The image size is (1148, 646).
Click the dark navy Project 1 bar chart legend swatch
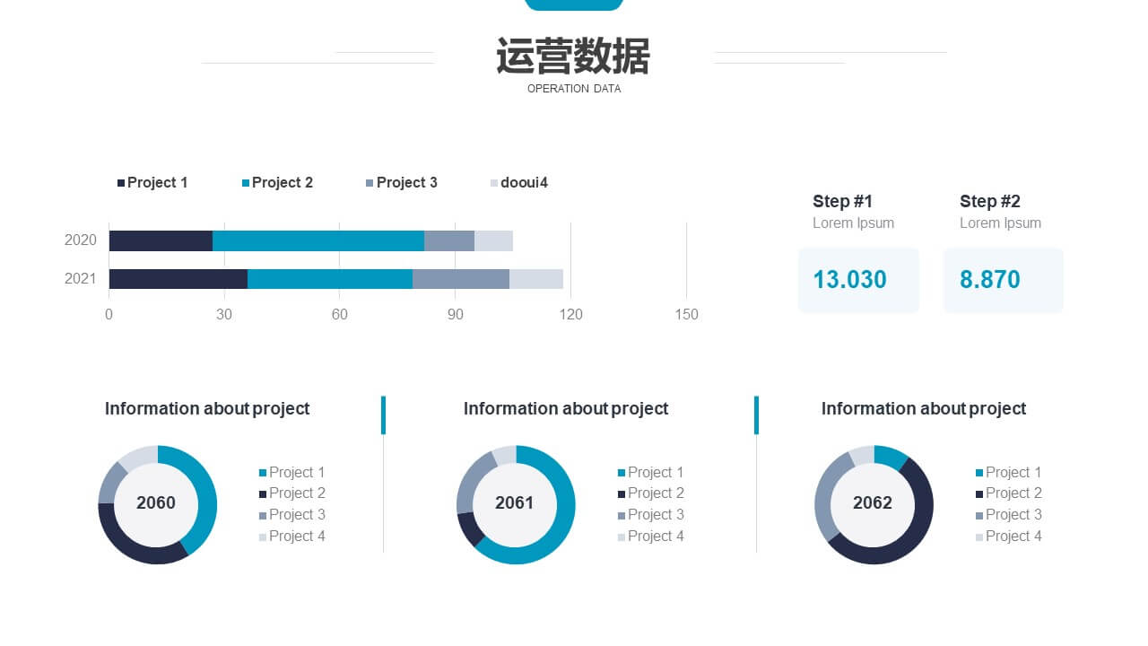(x=121, y=183)
